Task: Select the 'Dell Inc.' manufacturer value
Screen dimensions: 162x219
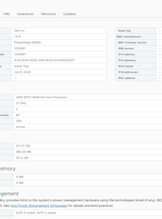Action: pos(20,31)
